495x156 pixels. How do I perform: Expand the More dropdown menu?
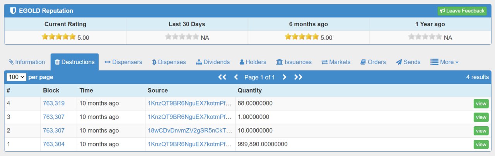click(444, 62)
